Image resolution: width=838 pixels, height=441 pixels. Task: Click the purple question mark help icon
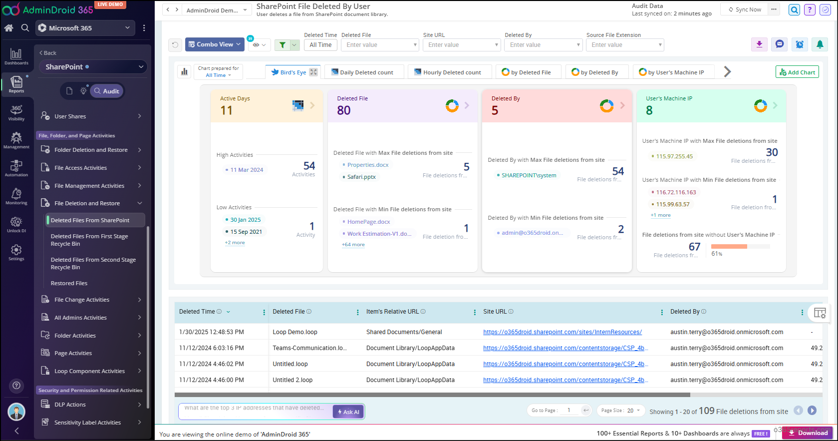pos(810,9)
